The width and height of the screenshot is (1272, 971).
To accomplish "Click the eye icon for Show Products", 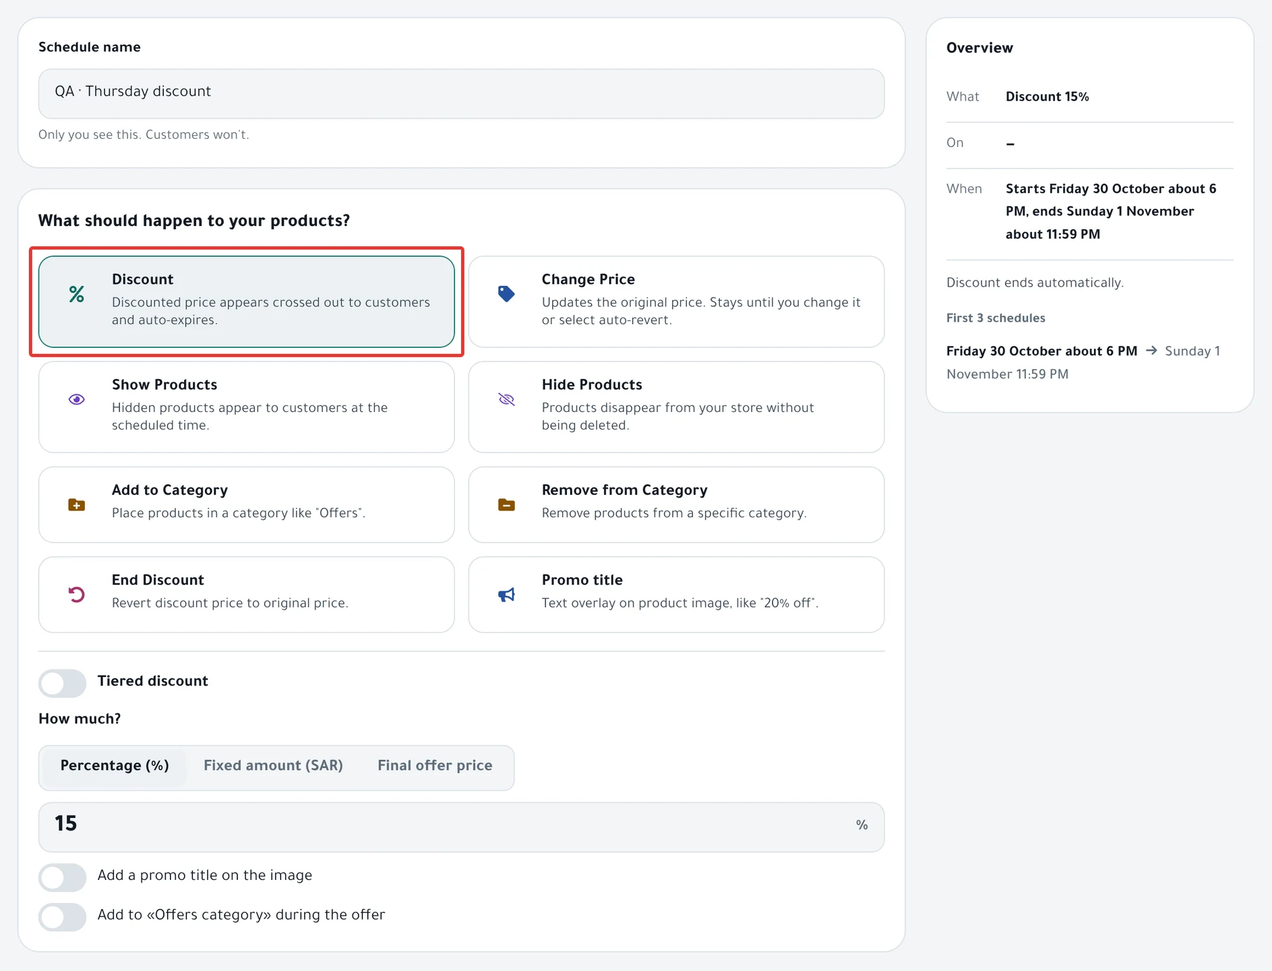I will (x=77, y=399).
